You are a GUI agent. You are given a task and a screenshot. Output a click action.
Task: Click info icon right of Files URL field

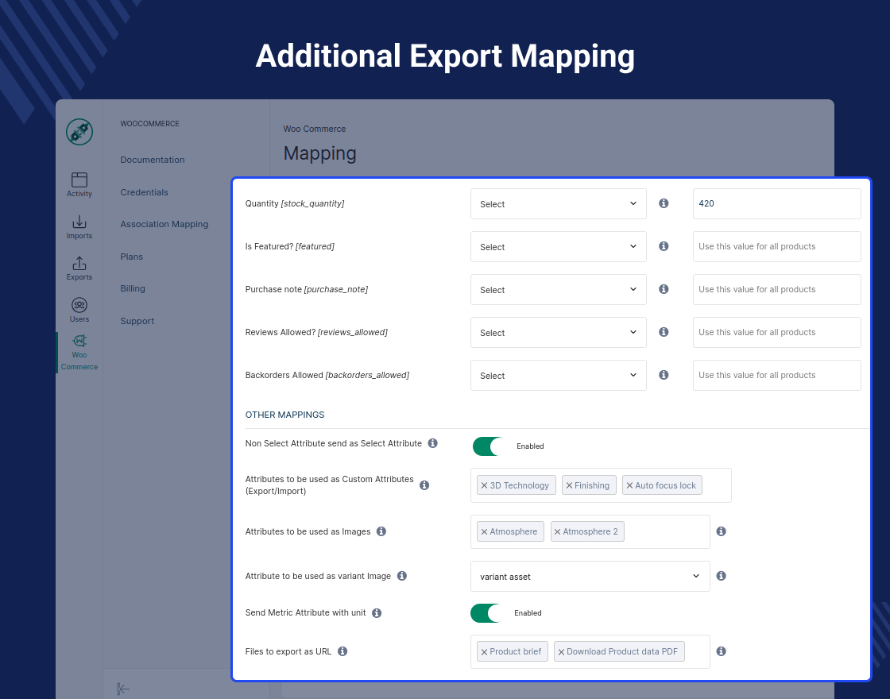721,651
